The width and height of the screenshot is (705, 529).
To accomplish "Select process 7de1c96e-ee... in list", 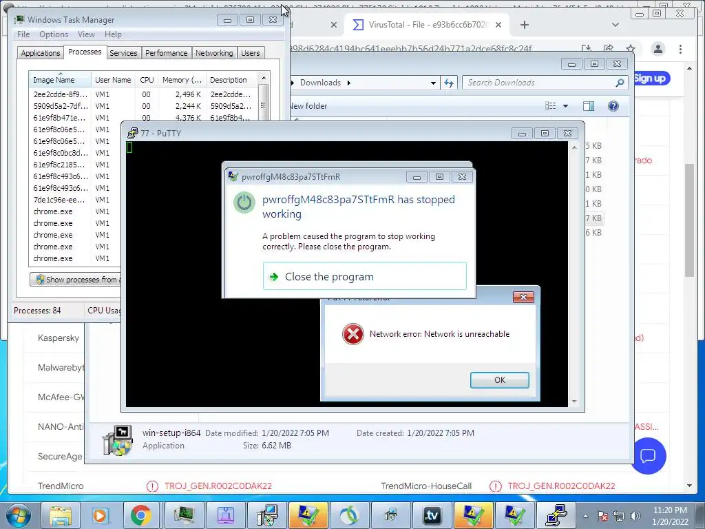I will pos(59,200).
